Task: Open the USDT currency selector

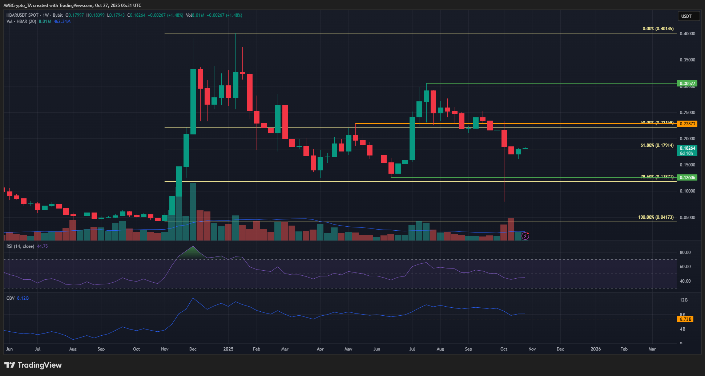Action: coord(688,16)
